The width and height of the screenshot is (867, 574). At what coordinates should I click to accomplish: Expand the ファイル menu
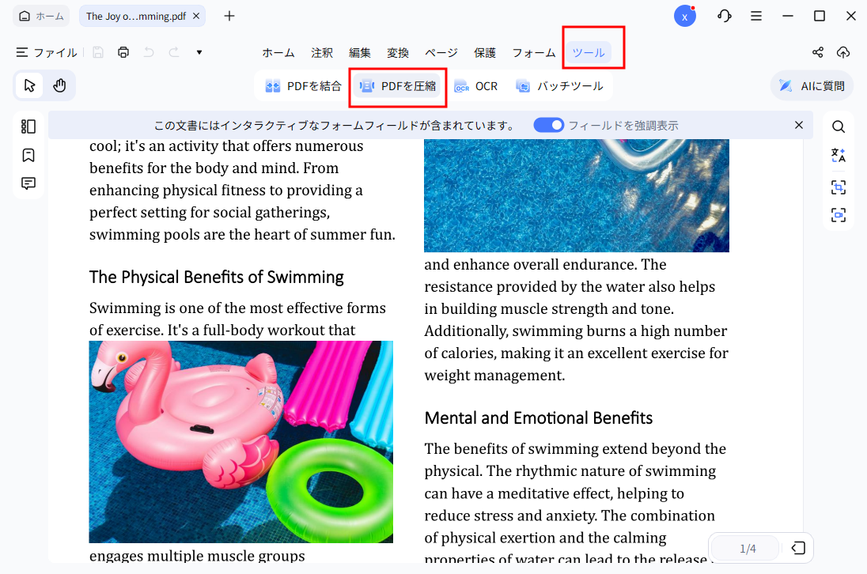(46, 53)
